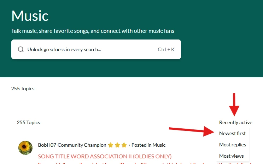Click the search field placeholder text
This screenshot has width=263, height=164.
(64, 49)
